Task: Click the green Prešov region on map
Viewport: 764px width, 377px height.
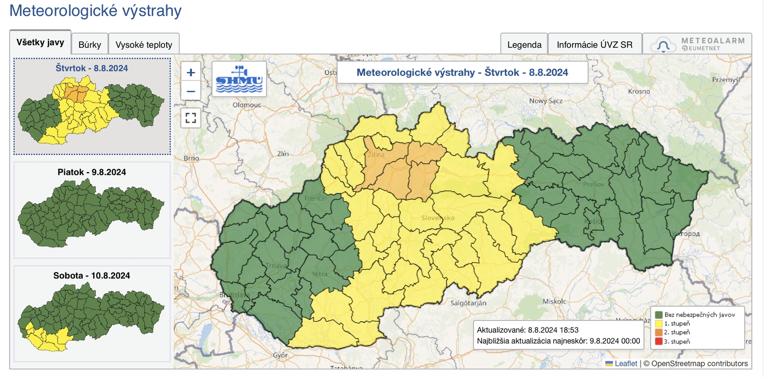Action: (x=594, y=184)
